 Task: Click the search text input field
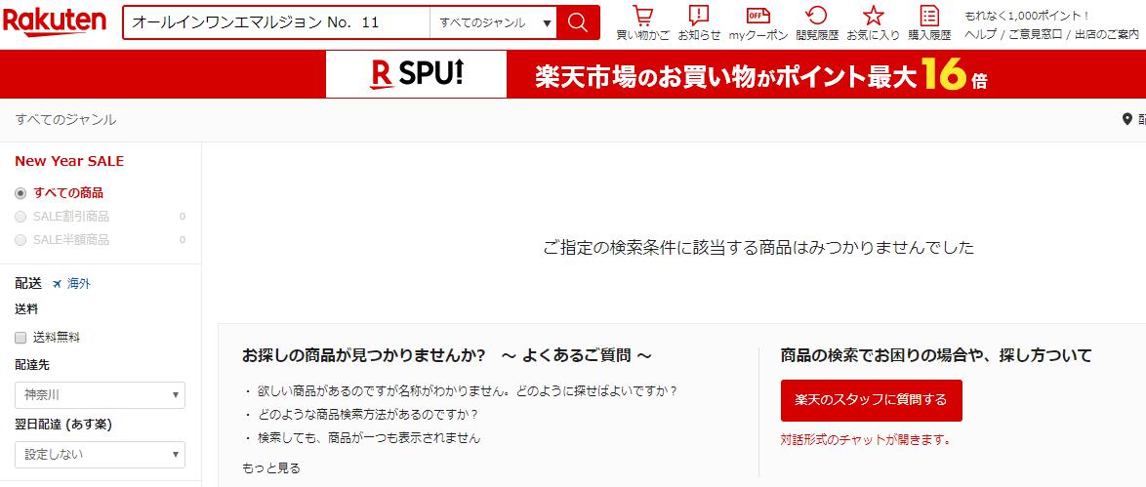(x=276, y=22)
